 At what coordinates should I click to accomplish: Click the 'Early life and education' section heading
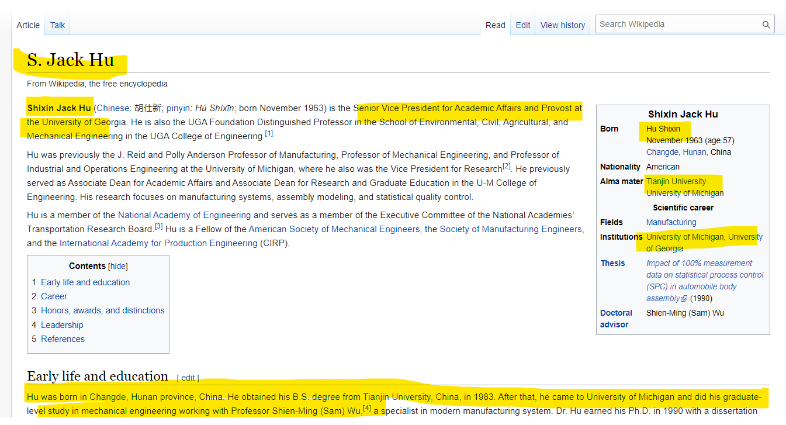tap(98, 376)
